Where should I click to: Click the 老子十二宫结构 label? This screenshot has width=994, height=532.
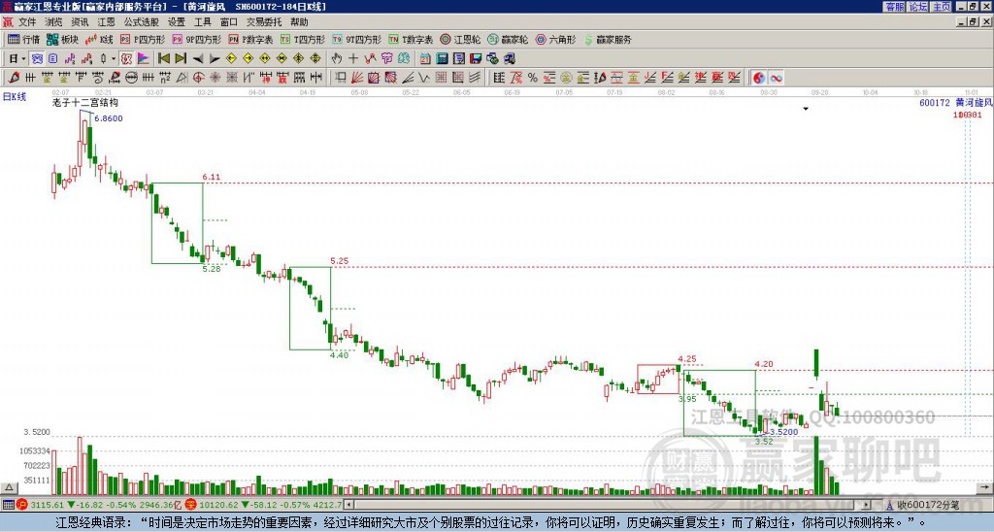85,102
